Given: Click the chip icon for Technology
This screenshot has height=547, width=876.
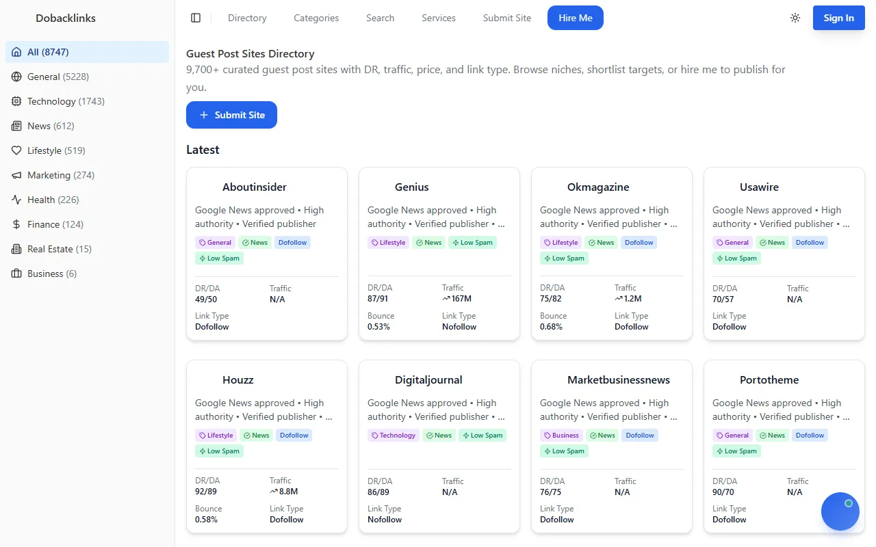Looking at the screenshot, I should click(x=16, y=101).
